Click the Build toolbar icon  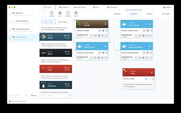point(76,13)
